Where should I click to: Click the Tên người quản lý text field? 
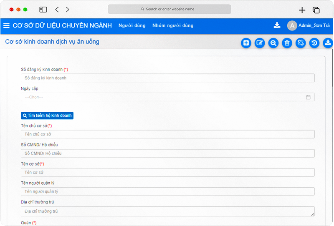[x=168, y=191]
